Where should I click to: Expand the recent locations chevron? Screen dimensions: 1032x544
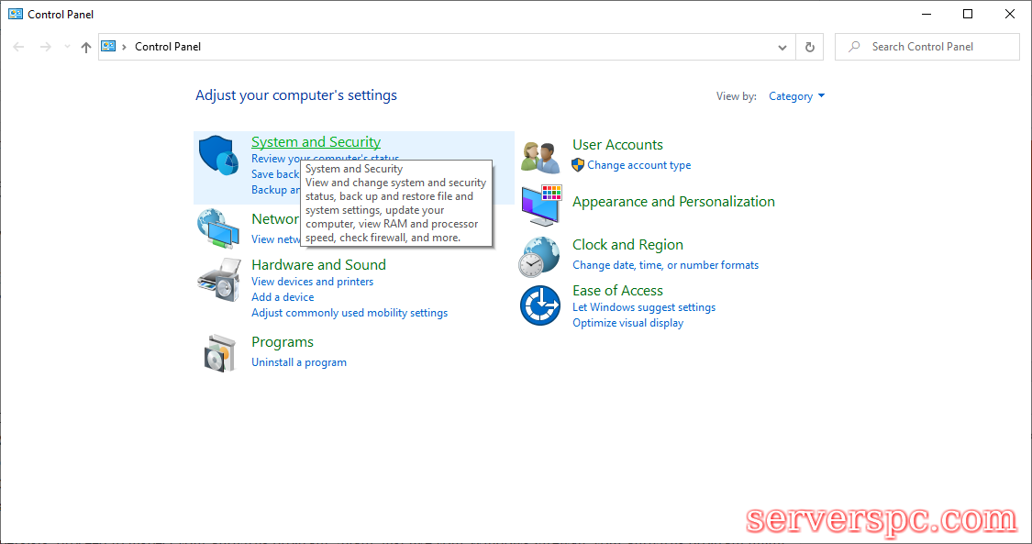point(67,47)
